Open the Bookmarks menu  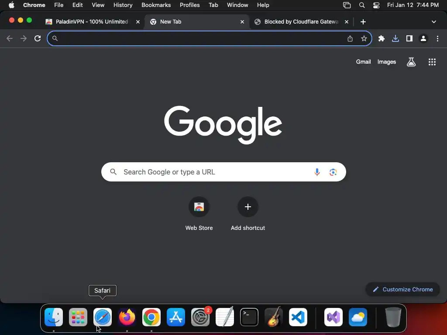(x=156, y=5)
